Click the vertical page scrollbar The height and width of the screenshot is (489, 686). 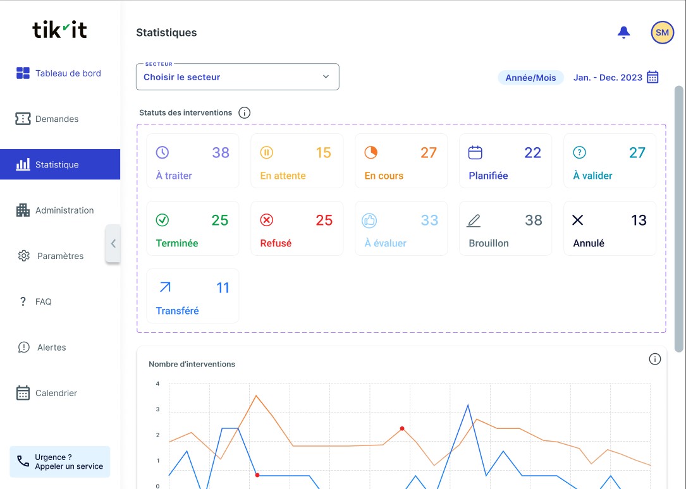click(x=679, y=218)
